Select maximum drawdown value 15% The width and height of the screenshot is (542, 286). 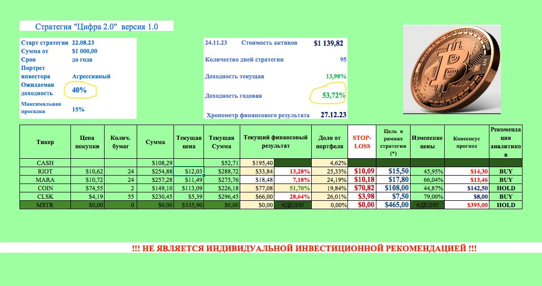pyautogui.click(x=78, y=109)
